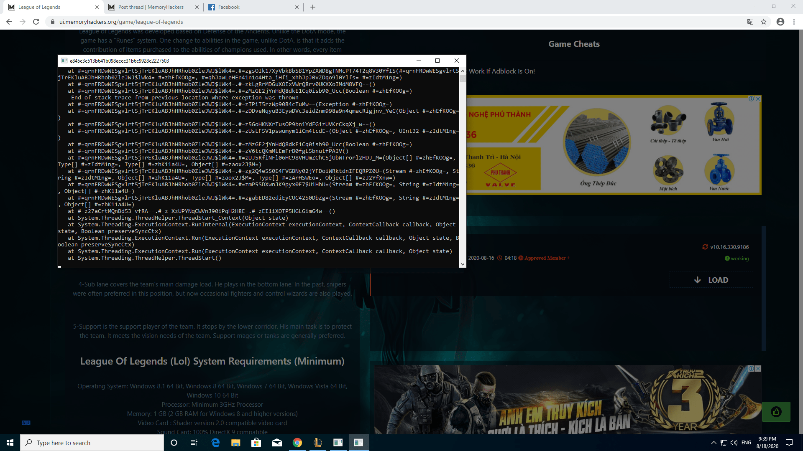The image size is (803, 451).
Task: Click the browser page vertical scrollbar
Action: coord(800,232)
